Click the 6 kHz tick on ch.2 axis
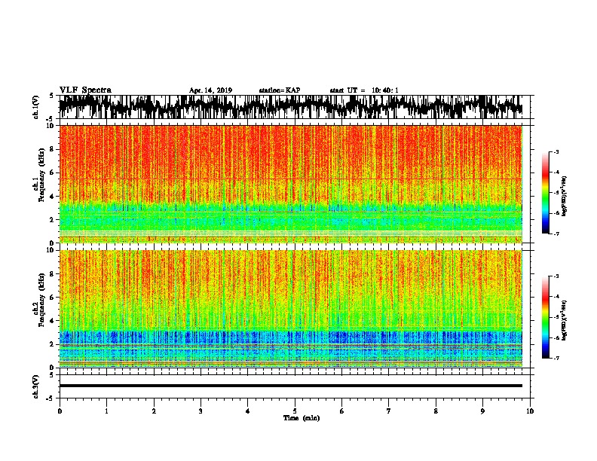 point(52,297)
